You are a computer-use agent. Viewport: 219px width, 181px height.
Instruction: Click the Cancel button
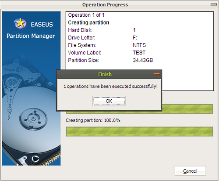click(x=190, y=171)
